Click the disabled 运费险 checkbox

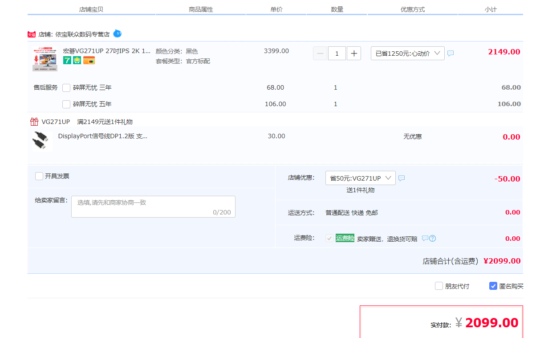[329, 239]
